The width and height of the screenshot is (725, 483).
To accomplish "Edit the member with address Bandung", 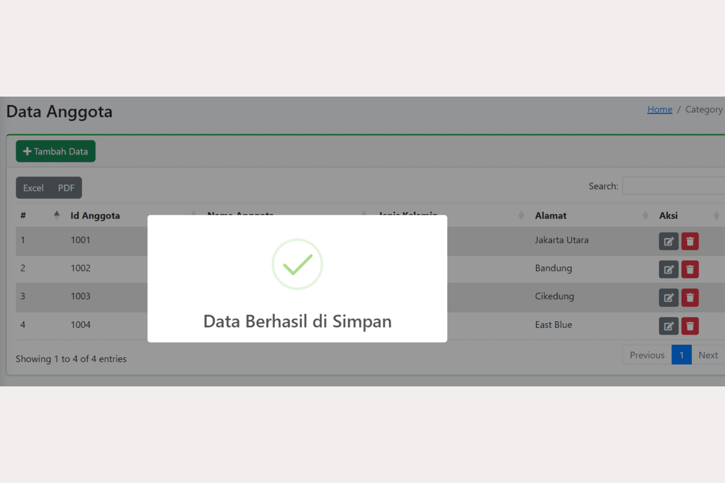I will pyautogui.click(x=668, y=269).
